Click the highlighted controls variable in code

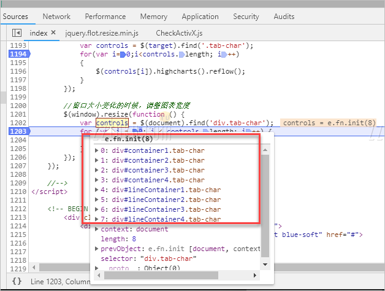[112, 123]
